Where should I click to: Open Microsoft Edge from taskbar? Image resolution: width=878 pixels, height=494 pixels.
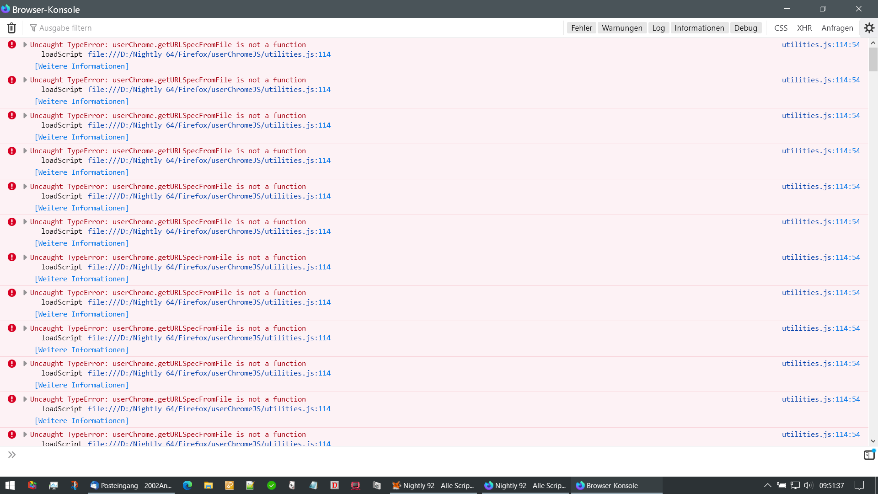(187, 485)
